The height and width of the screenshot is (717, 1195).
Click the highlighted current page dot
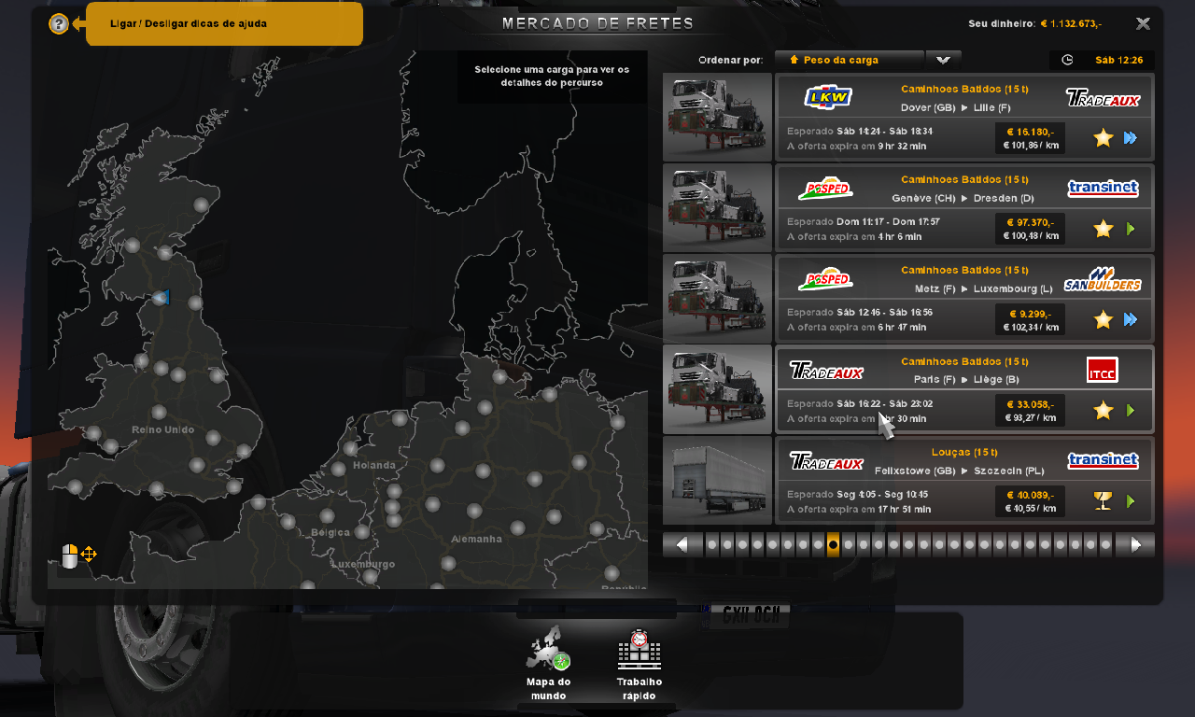click(833, 545)
